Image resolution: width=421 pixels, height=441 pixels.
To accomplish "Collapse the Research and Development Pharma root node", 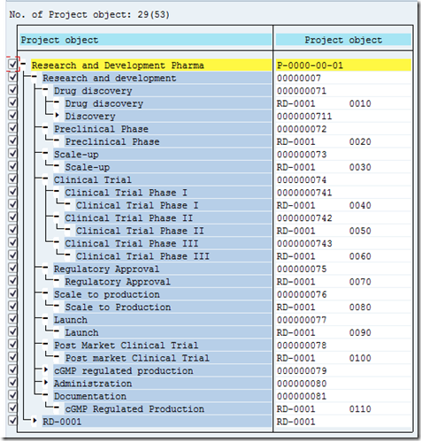I will [23, 65].
